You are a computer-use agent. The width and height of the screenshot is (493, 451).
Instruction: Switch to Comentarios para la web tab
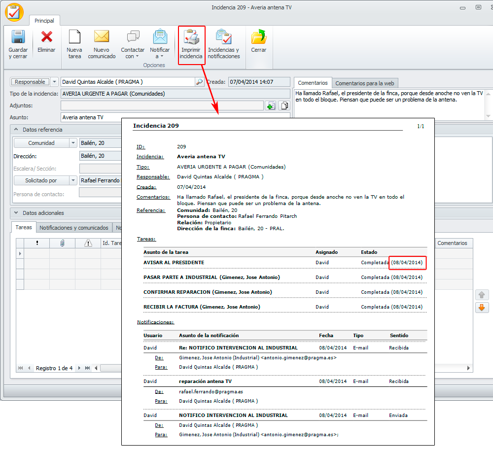[365, 83]
